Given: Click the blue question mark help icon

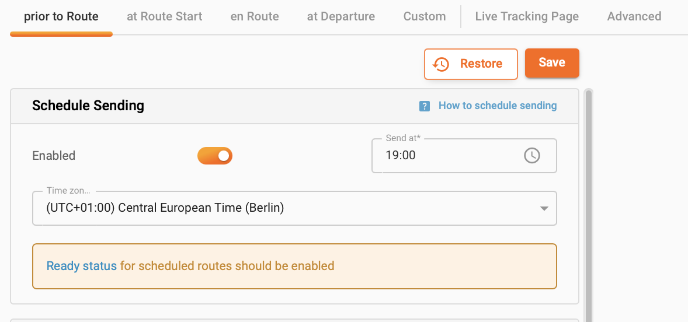Looking at the screenshot, I should tap(425, 106).
